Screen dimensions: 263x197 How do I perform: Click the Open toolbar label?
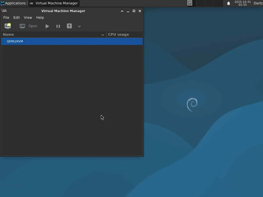[x=33, y=26]
